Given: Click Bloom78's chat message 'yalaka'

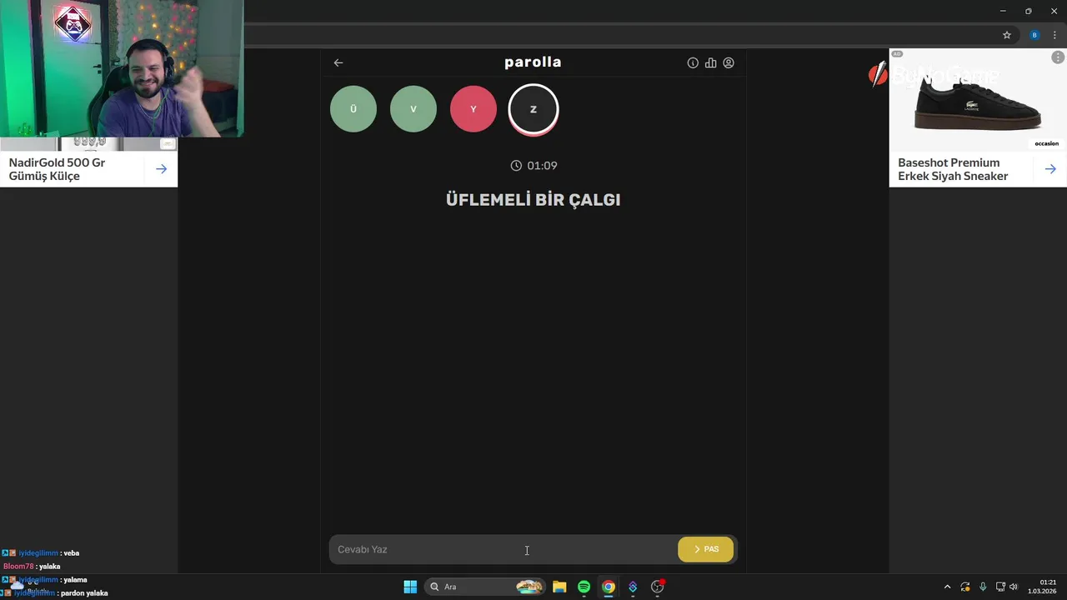Looking at the screenshot, I should click(49, 566).
